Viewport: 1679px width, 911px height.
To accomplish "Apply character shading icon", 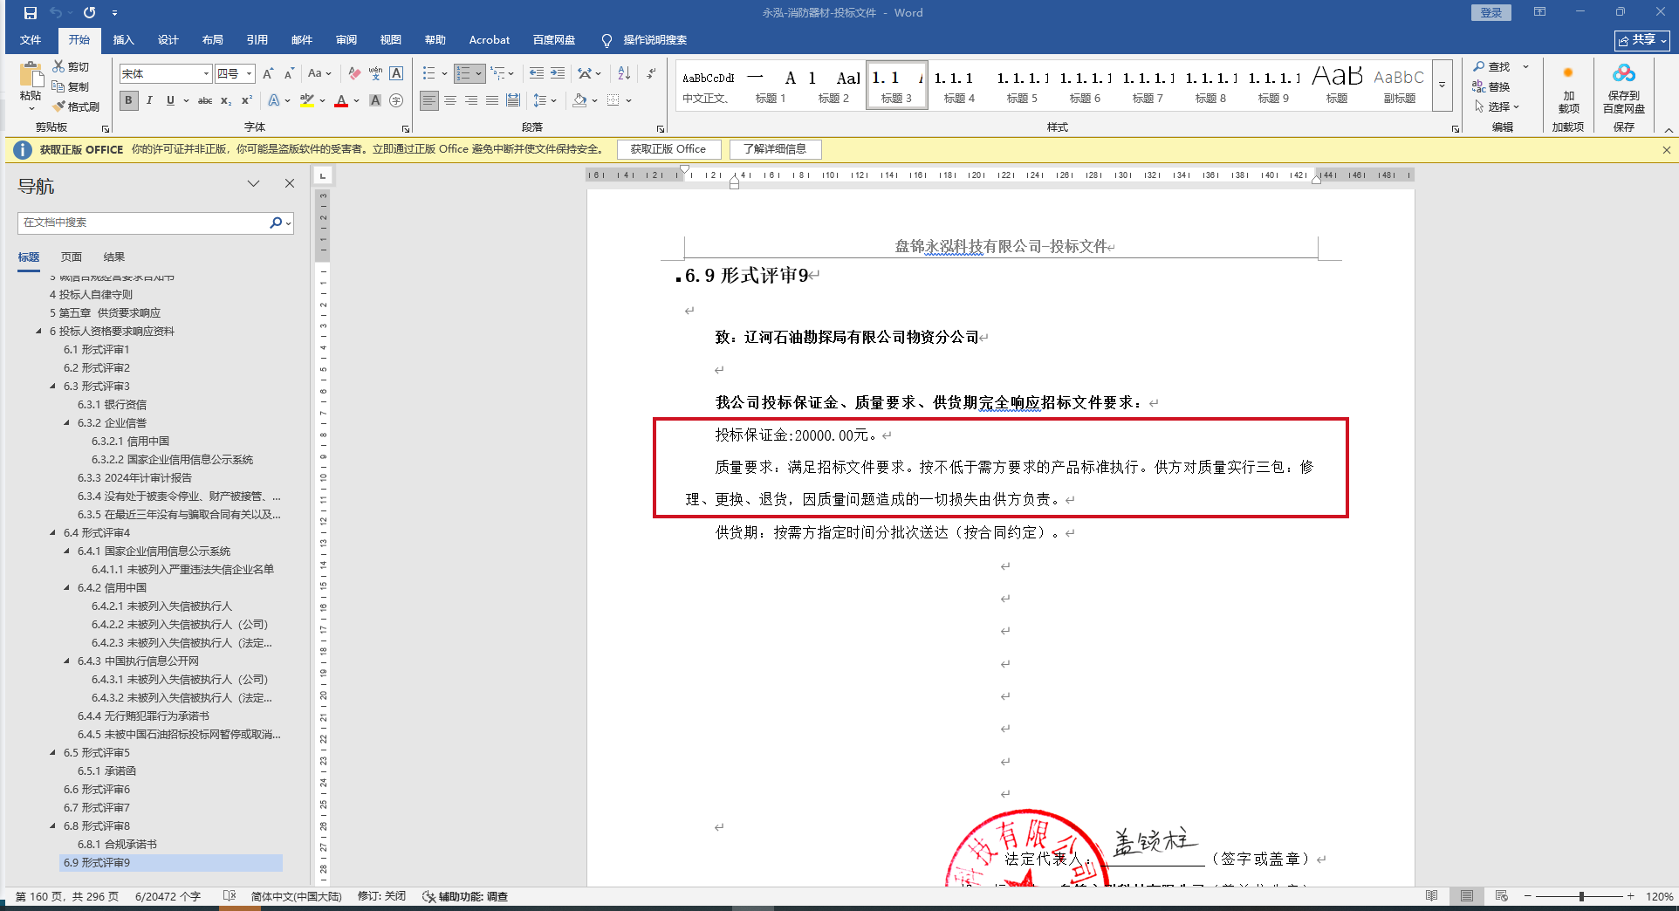I will (x=375, y=100).
